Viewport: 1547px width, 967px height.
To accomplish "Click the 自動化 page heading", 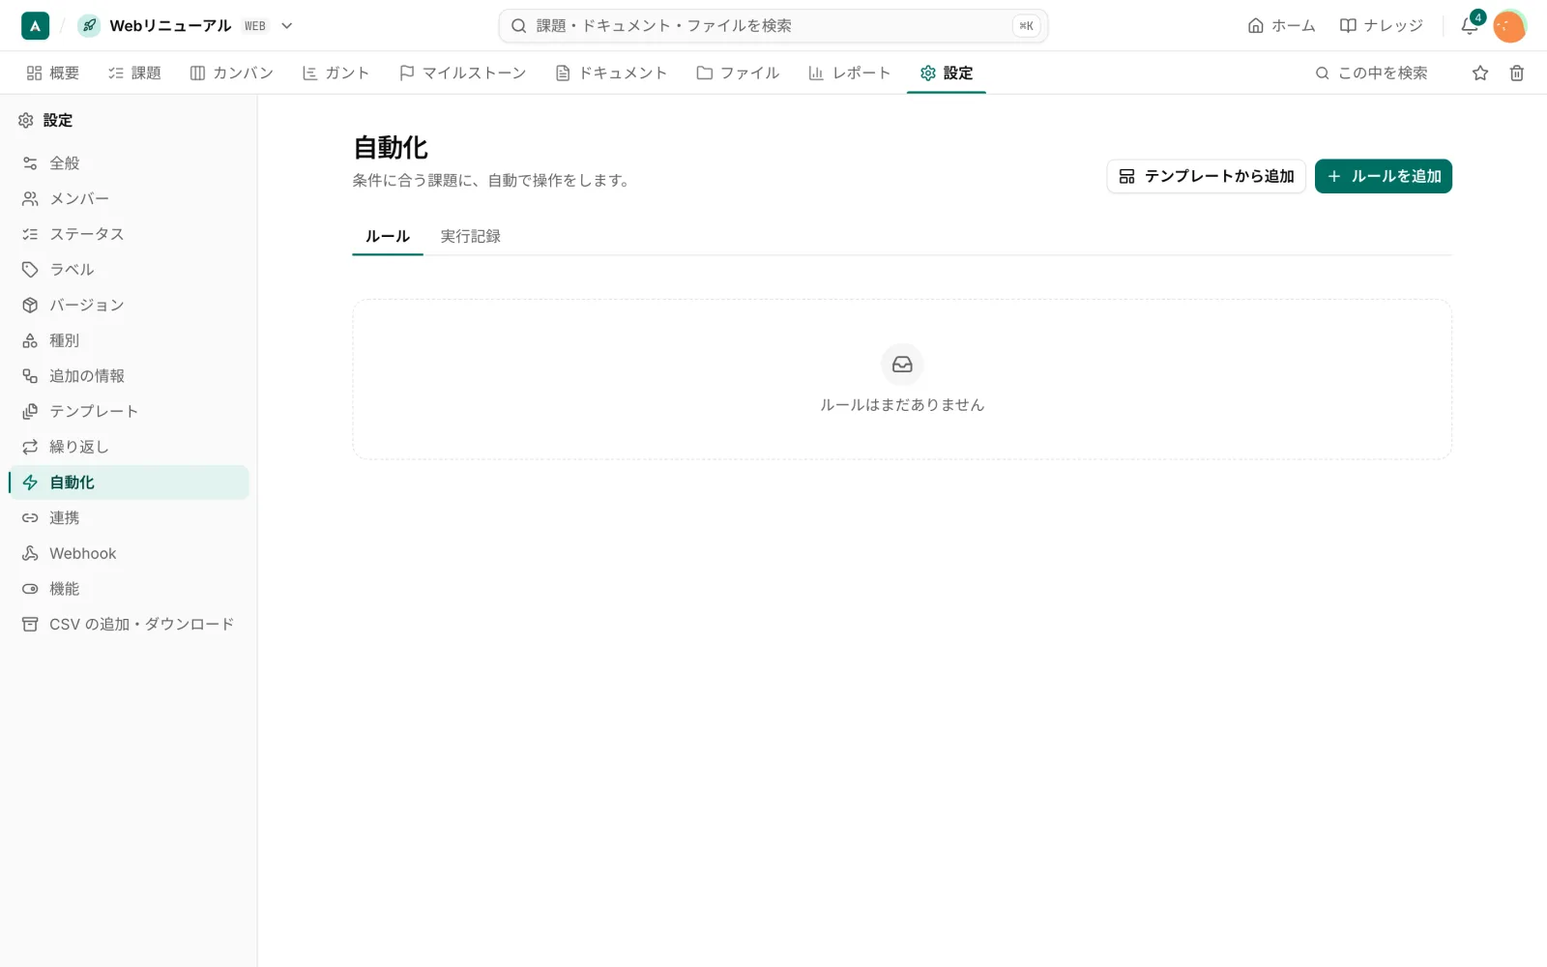I will (x=391, y=148).
